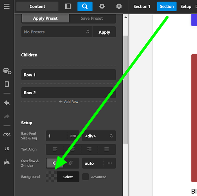
Task: Set overflow to hidden crossed-eye icon
Action: [70, 163]
